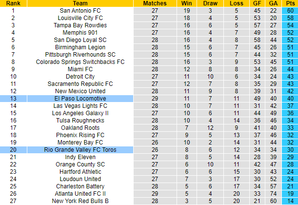The image size is (298, 205).
Task: Click the Win column header
Action: [x=187, y=3]
